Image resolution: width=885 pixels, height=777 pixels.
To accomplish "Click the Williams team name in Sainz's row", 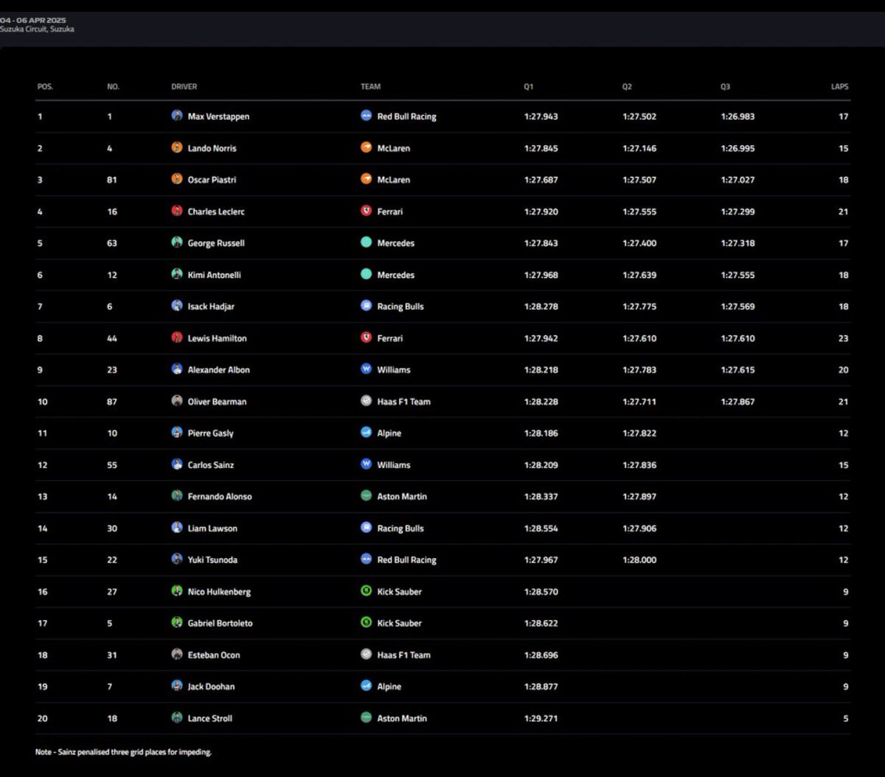I will pyautogui.click(x=394, y=465).
